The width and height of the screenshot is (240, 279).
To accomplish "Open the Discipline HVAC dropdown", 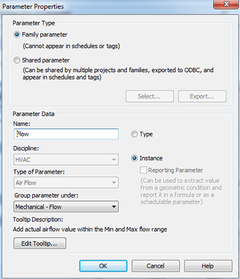I will [66, 160].
